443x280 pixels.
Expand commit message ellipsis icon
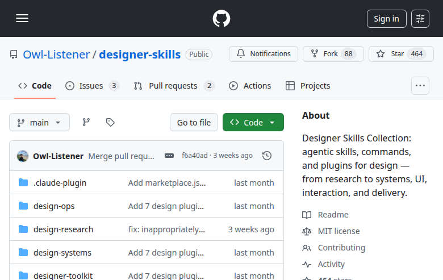point(169,156)
